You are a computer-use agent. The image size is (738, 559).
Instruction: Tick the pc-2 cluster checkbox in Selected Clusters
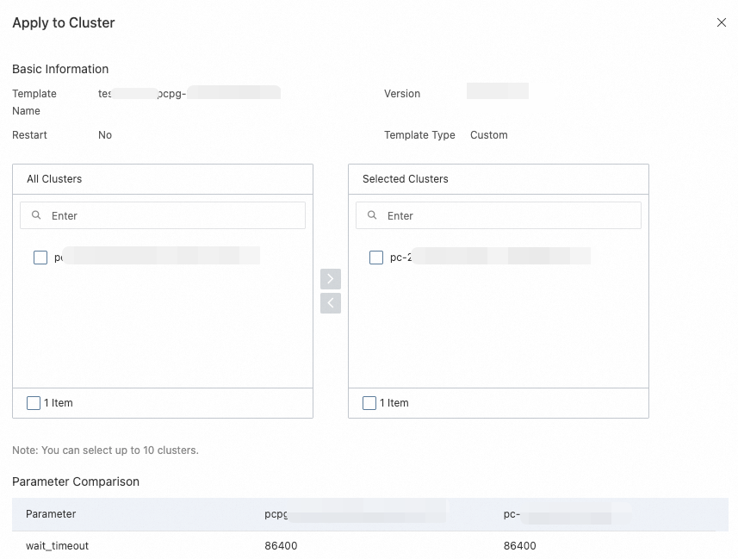376,257
